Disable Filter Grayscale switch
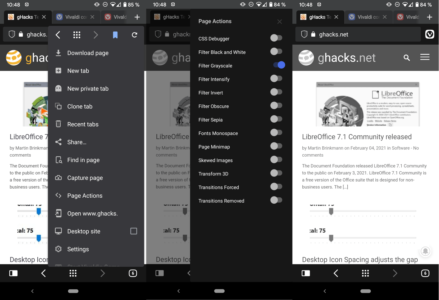439x300 pixels. pos(279,65)
